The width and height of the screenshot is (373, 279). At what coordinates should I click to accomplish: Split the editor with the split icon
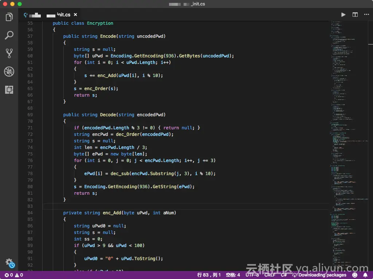pyautogui.click(x=355, y=15)
